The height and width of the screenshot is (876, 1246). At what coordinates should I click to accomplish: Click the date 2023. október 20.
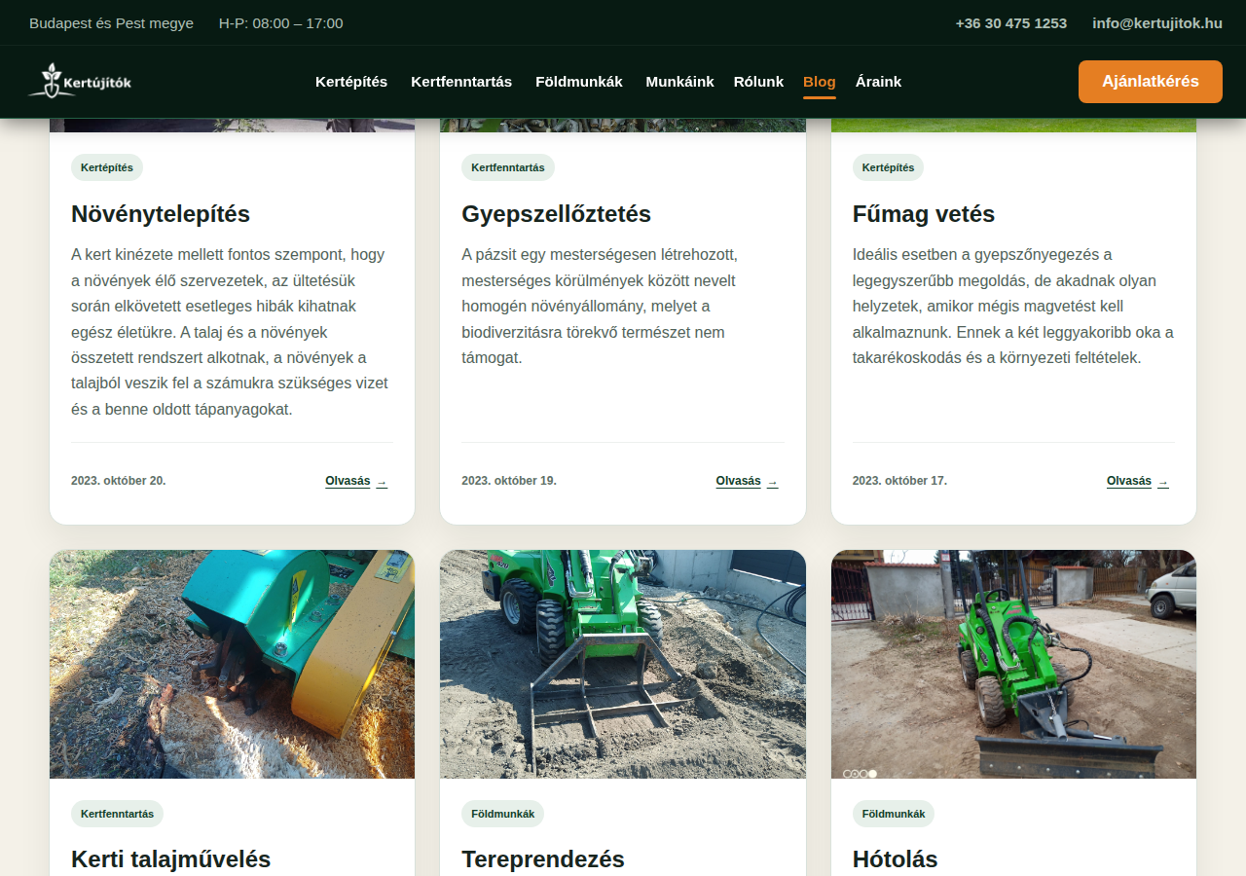click(x=119, y=481)
